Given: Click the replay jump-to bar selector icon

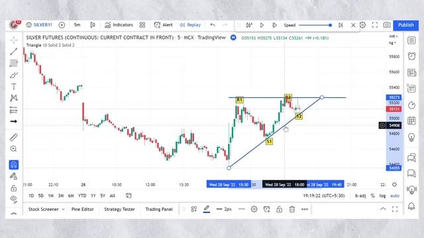Looking at the screenshot, I should (249, 25).
